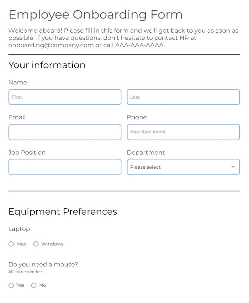Click the 'Your information' section heading
Screen dimensions: 249x303
[x=47, y=65]
